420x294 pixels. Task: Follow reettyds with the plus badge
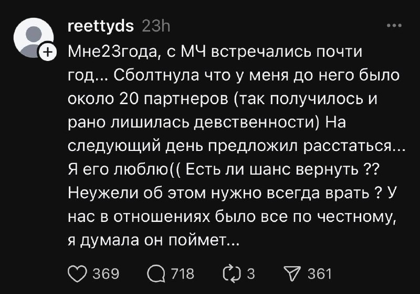48,53
